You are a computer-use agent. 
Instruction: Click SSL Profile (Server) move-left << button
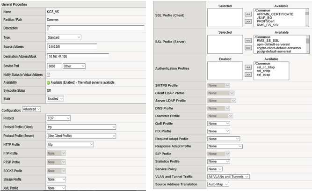248,41
